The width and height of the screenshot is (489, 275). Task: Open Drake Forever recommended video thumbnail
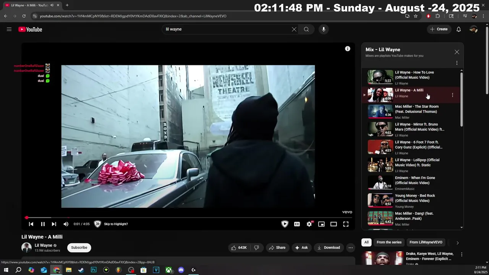(382, 258)
